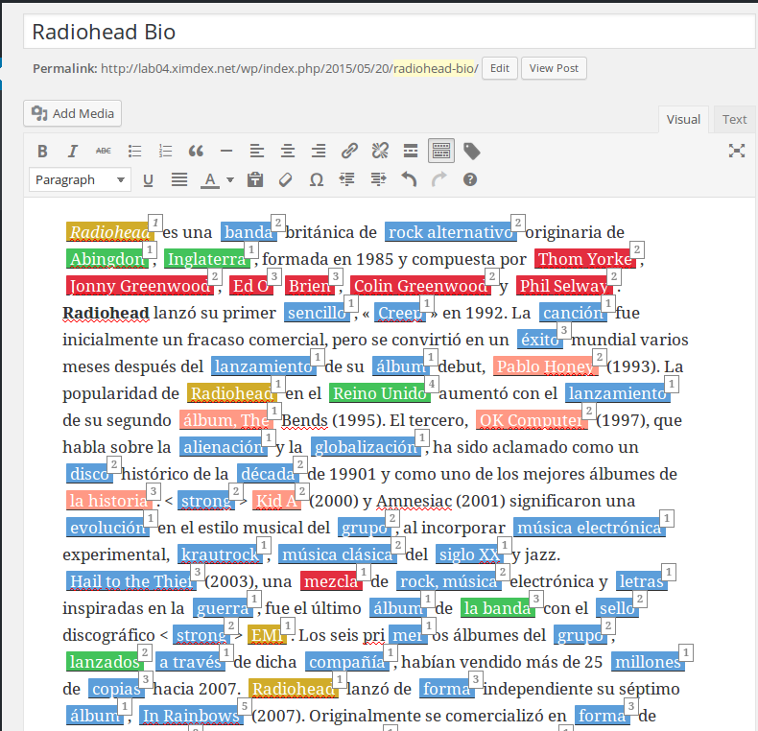
Task: Enter distraction-free fullscreen mode
Action: tap(737, 151)
